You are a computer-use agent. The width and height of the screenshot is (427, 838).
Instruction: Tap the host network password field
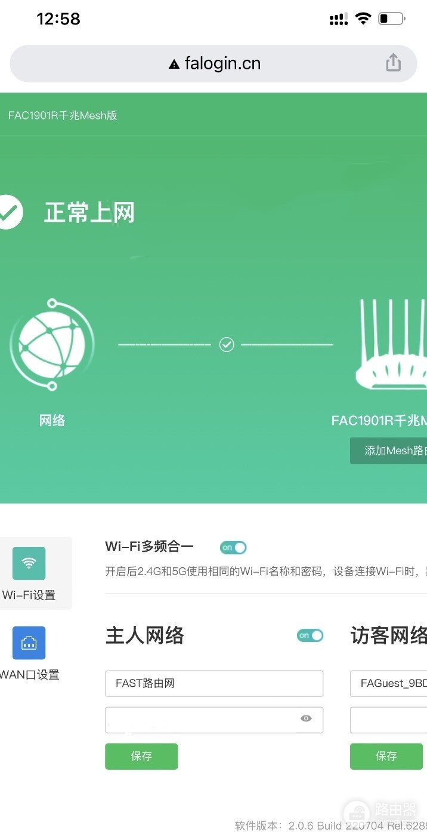tap(214, 720)
